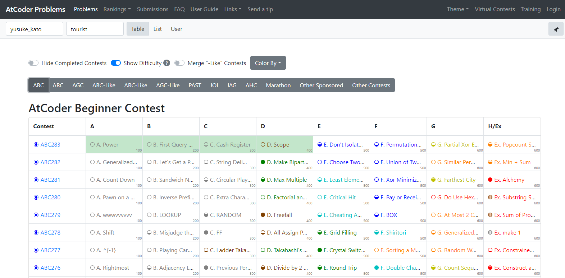Disable the Show Difficulty switch
This screenshot has height=278, width=565.
(x=116, y=63)
